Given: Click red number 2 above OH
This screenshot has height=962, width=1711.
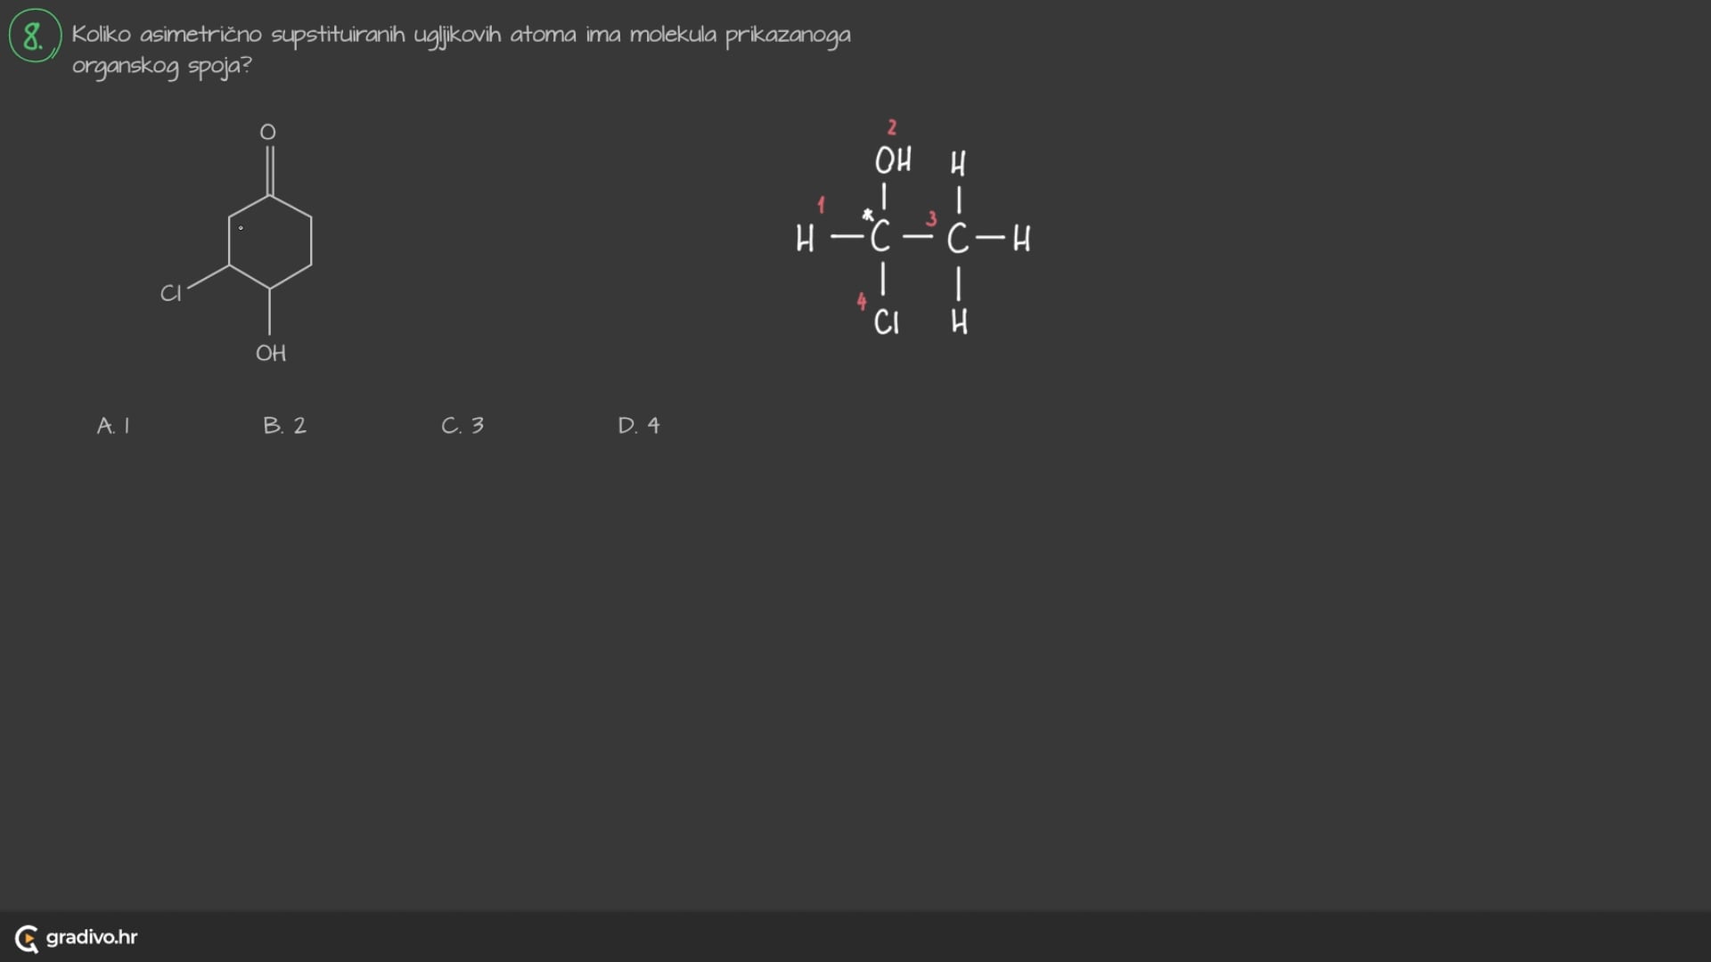Looking at the screenshot, I should pos(891,127).
